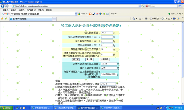184x110 pixels.
Task: Open the 說明(H) menu
Action: click(49, 10)
